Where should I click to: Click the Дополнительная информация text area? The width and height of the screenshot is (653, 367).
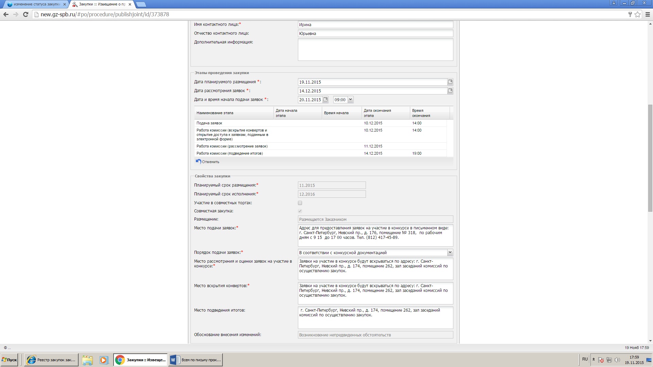point(375,50)
